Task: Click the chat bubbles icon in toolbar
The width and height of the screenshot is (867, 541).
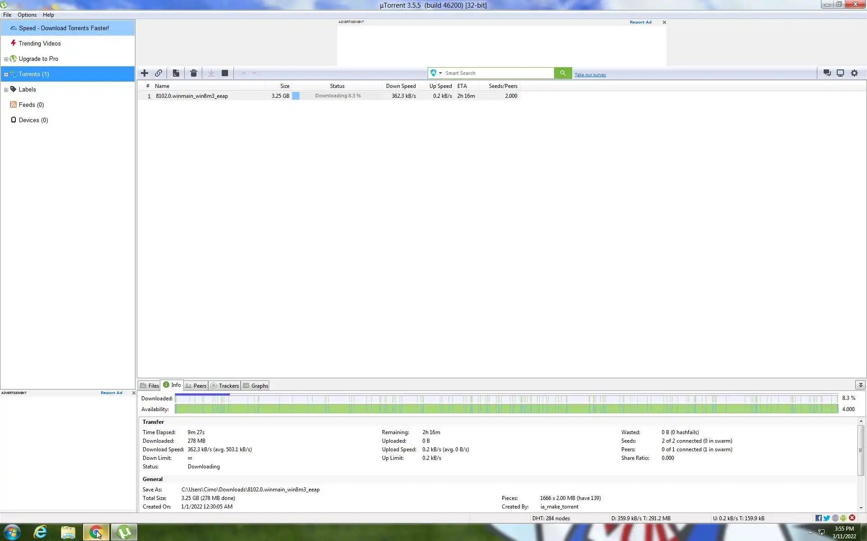Action: [x=827, y=73]
